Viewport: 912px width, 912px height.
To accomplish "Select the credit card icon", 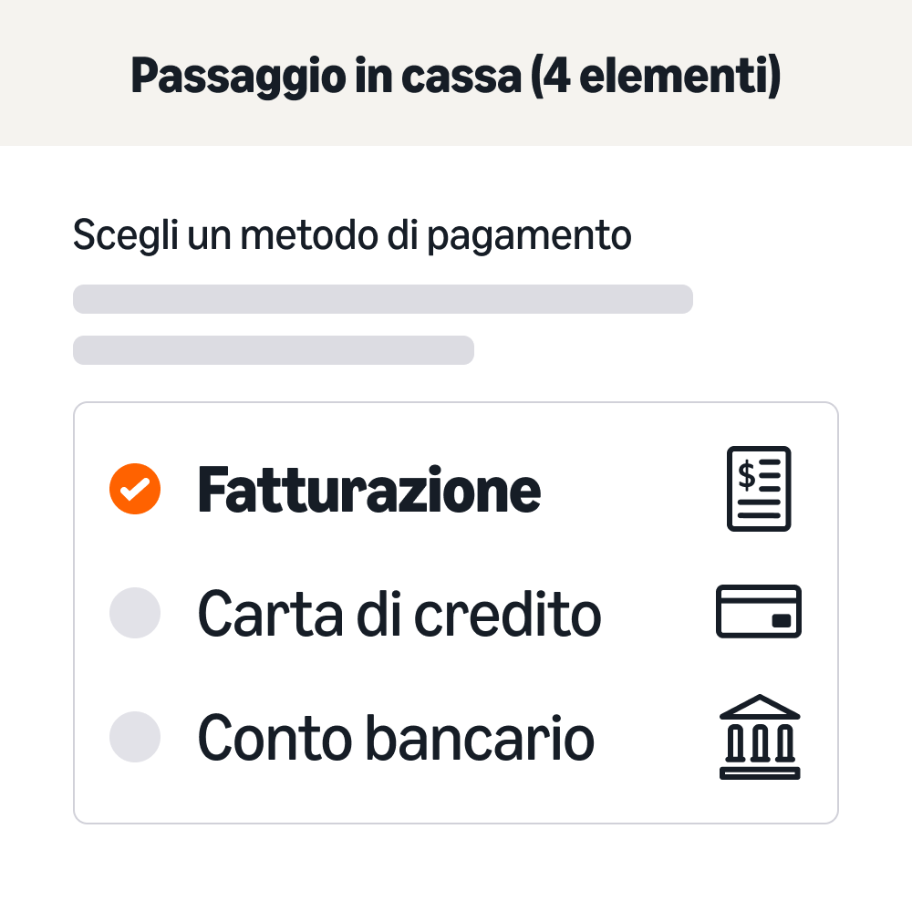I will pyautogui.click(x=760, y=612).
